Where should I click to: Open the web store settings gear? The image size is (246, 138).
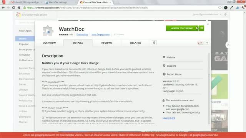[x=226, y=15]
